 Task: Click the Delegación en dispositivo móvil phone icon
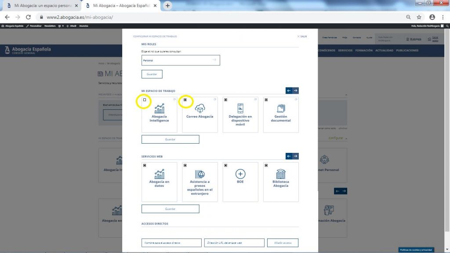pyautogui.click(x=240, y=108)
